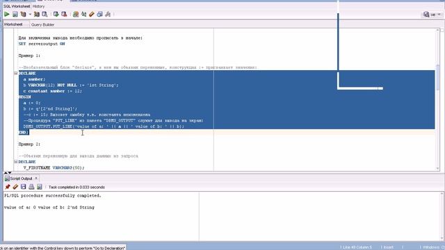Click the 'Пример 1:' line in the editor
The width and height of the screenshot is (445, 250).
tap(29, 56)
